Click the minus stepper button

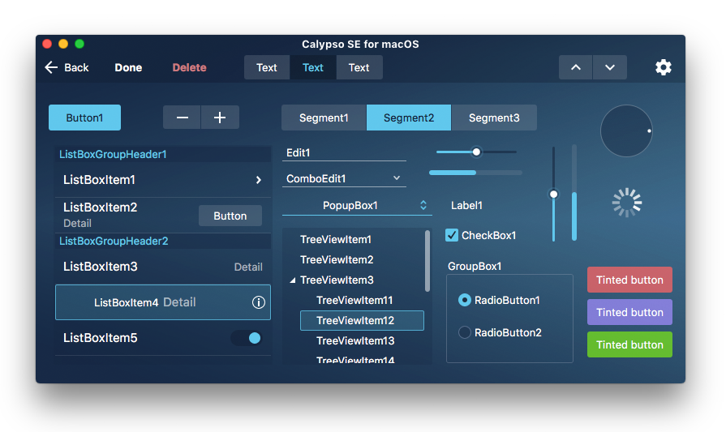point(182,118)
